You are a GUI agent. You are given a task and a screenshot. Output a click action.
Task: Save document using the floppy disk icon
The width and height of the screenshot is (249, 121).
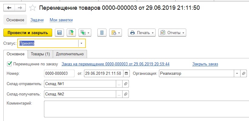pyautogui.click(x=59, y=33)
